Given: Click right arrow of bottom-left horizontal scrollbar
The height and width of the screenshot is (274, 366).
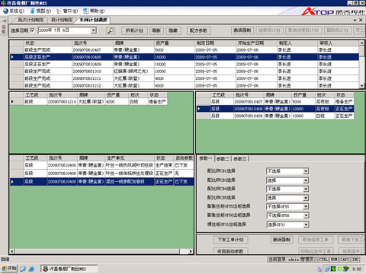Looking at the screenshot, I should [x=191, y=251].
